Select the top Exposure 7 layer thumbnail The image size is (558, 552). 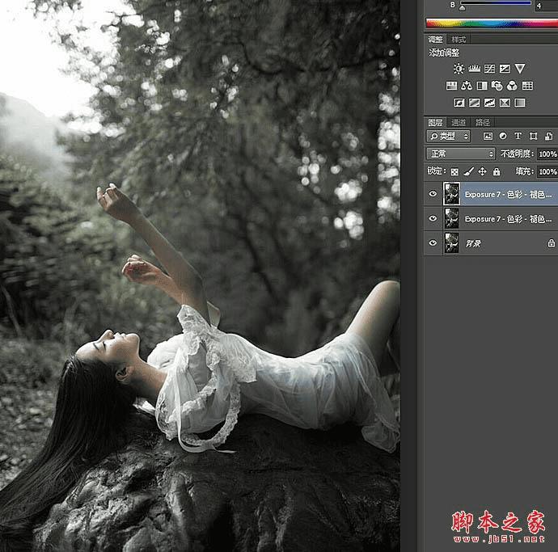(451, 194)
